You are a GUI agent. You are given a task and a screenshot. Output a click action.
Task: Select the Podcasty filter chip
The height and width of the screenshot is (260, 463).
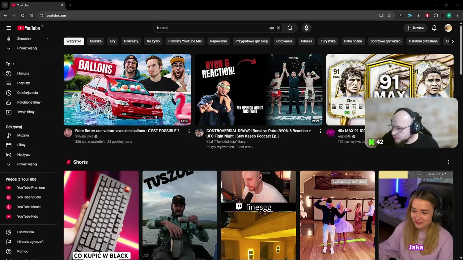coord(131,41)
